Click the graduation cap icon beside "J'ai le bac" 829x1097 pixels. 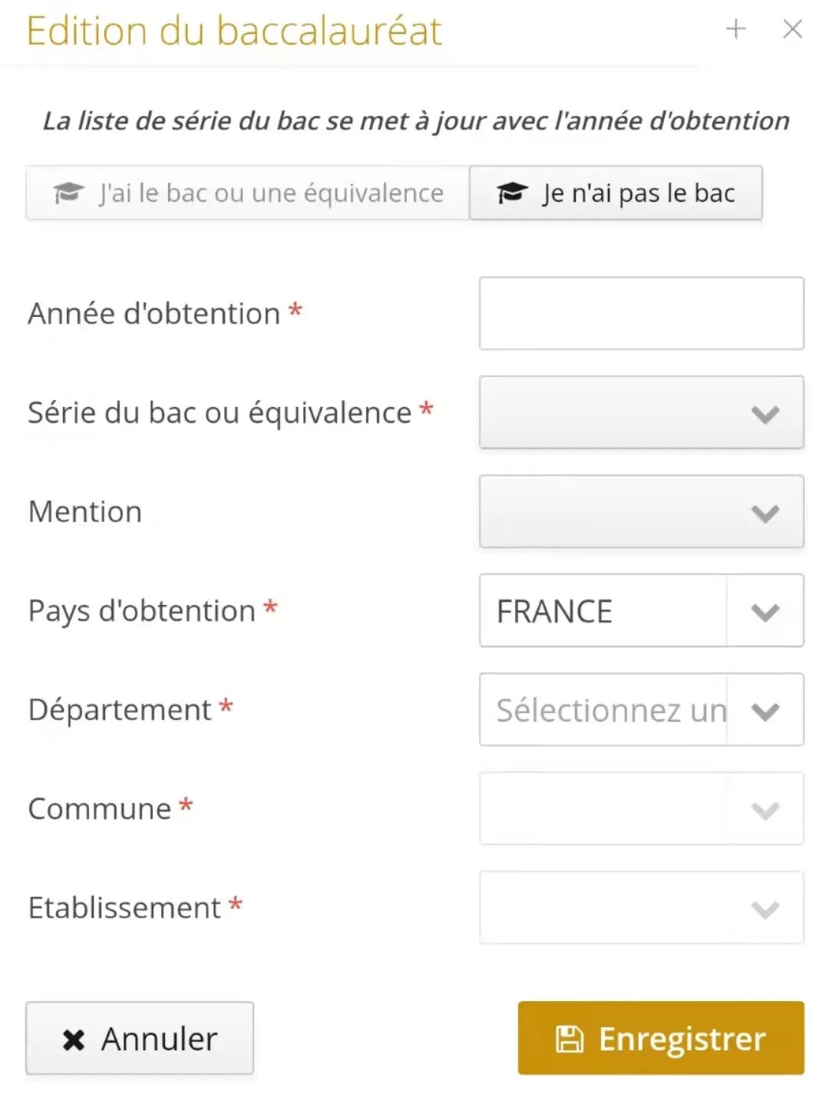(x=68, y=193)
